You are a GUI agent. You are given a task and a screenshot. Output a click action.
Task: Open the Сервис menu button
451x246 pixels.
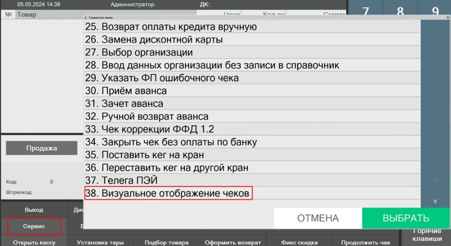point(34,226)
